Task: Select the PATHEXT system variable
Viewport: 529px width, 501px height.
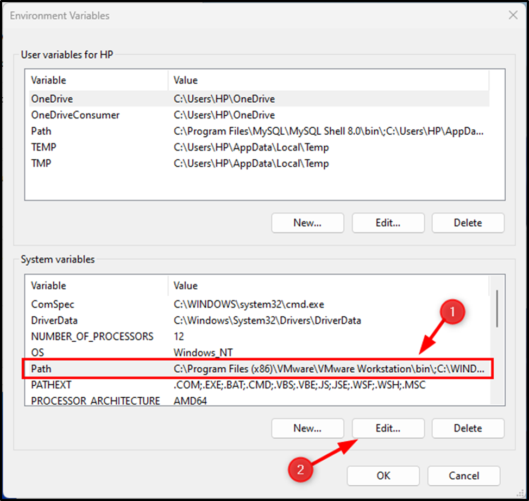Action: (x=259, y=385)
